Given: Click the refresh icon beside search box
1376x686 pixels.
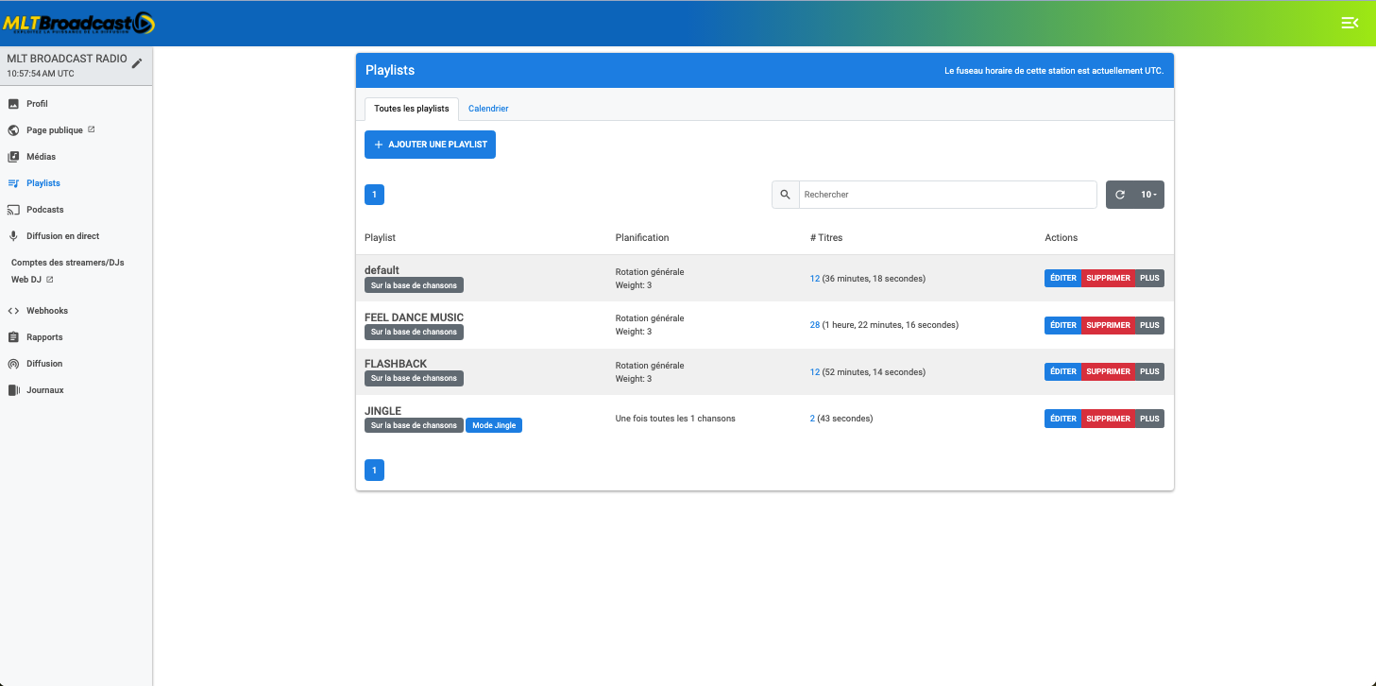Looking at the screenshot, I should (1120, 195).
